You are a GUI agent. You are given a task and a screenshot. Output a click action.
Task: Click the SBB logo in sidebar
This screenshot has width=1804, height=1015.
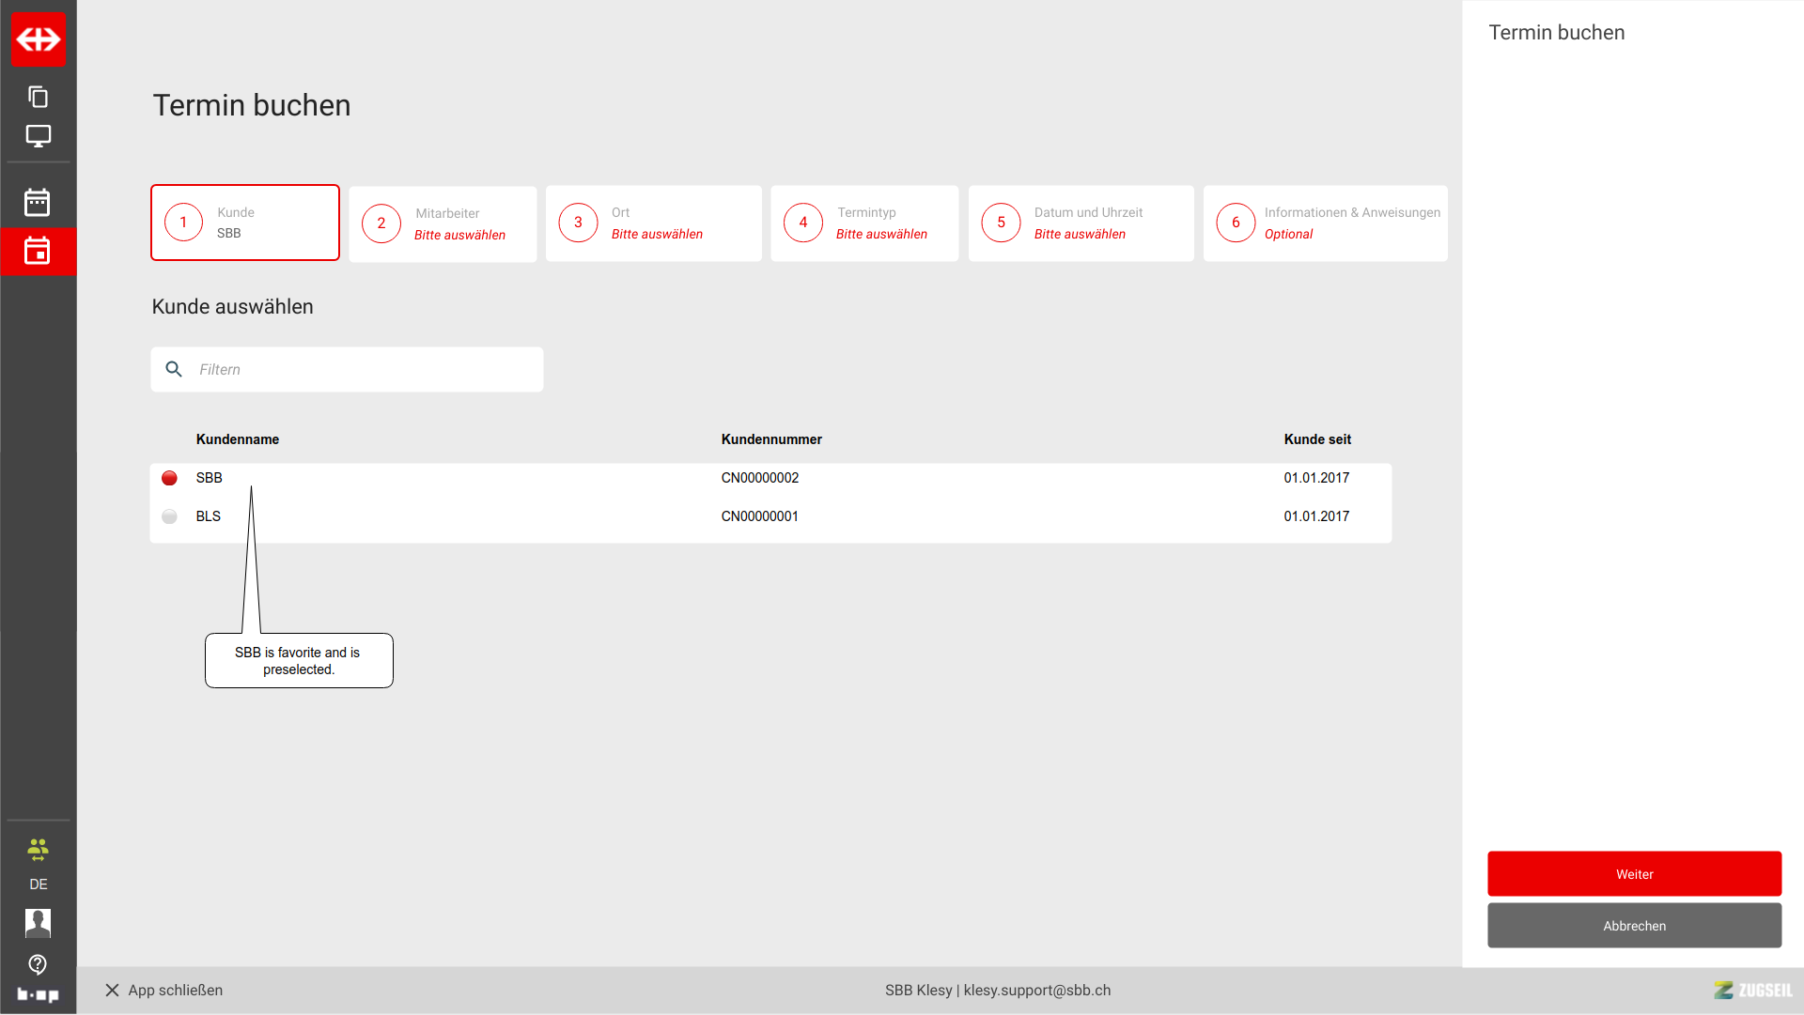click(x=39, y=39)
